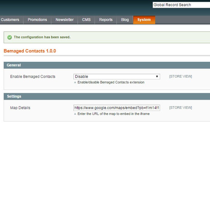Viewport: 210px width, 204px height.
Task: Click the hint triangle below the Map Details field
Action: click(75, 114)
